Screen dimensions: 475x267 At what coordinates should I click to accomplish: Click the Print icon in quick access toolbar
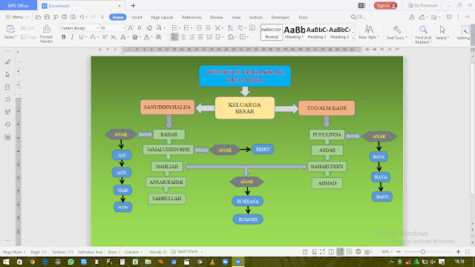tap(65, 17)
